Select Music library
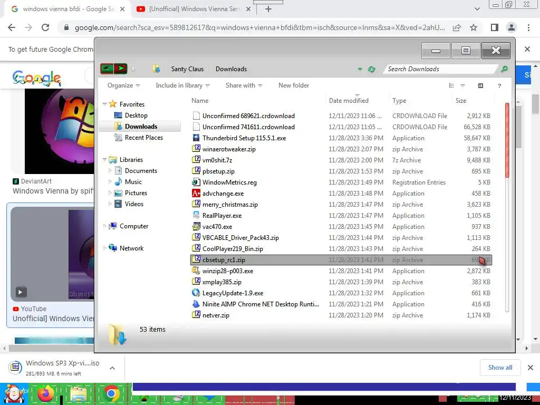The height and width of the screenshot is (405, 540). tap(133, 182)
